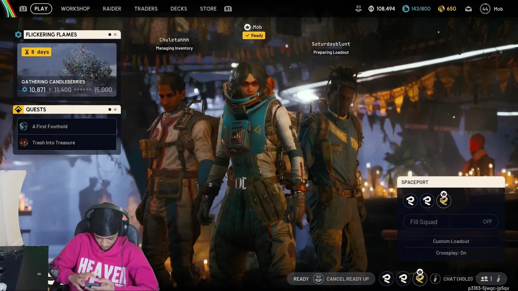This screenshot has height=291, width=518.
Task: Click first squad emblem in bottom bar
Action: click(386, 278)
